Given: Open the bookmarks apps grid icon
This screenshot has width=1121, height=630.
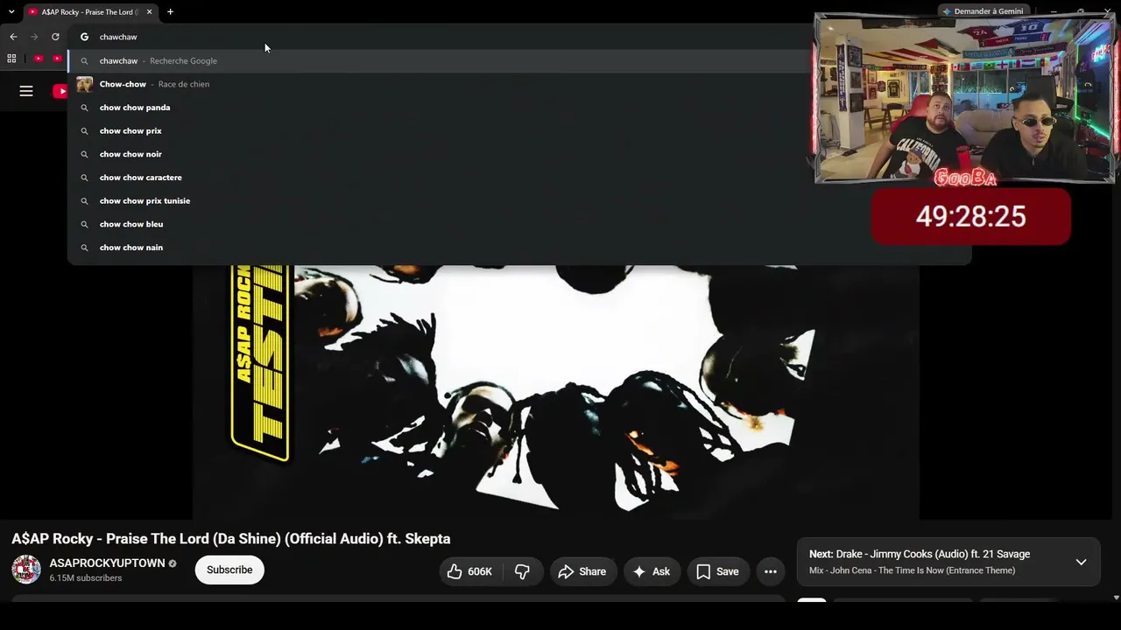Looking at the screenshot, I should click(11, 59).
